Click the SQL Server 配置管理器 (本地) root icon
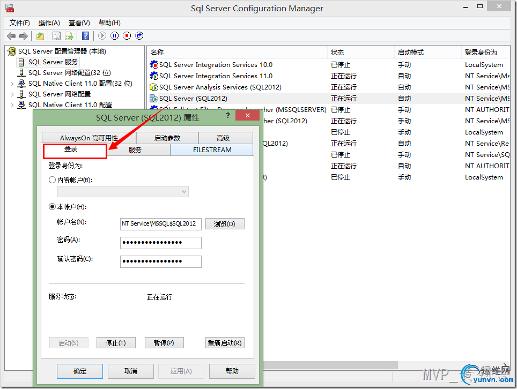This screenshot has height=389, width=517. click(12, 51)
